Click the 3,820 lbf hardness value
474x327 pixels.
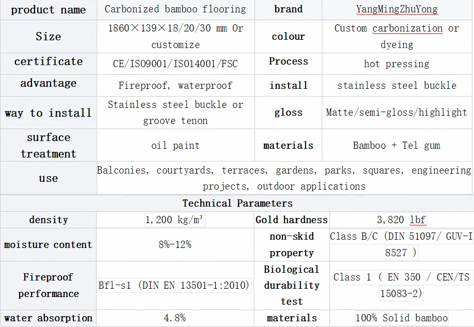click(x=401, y=220)
